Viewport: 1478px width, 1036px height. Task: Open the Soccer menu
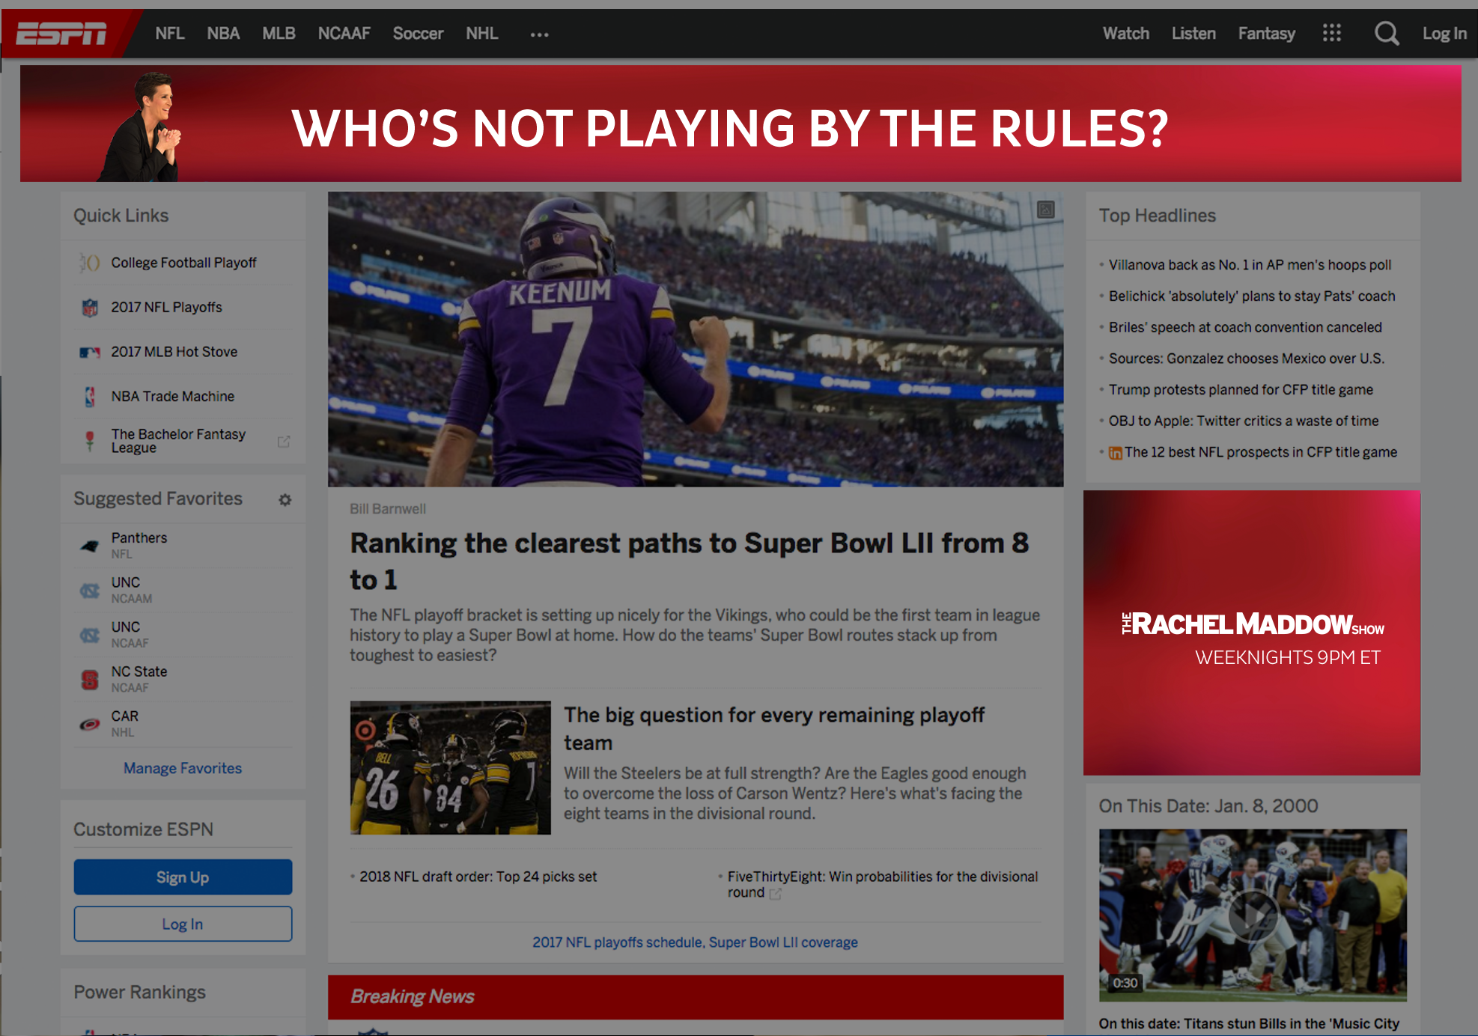(x=418, y=34)
